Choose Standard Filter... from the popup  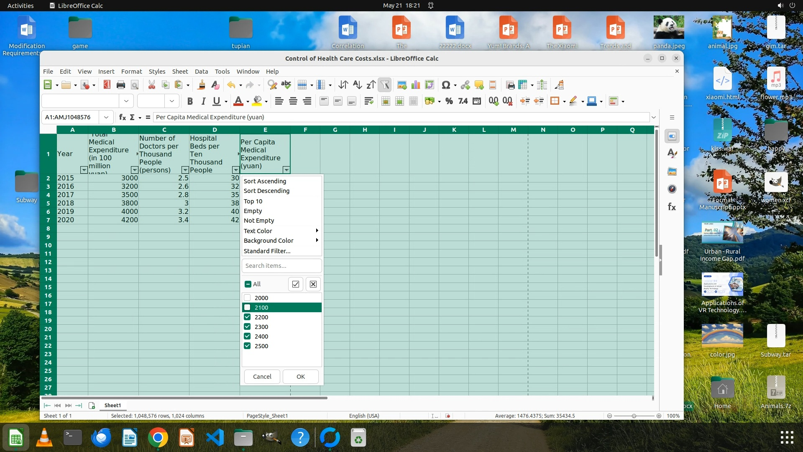pos(267,251)
